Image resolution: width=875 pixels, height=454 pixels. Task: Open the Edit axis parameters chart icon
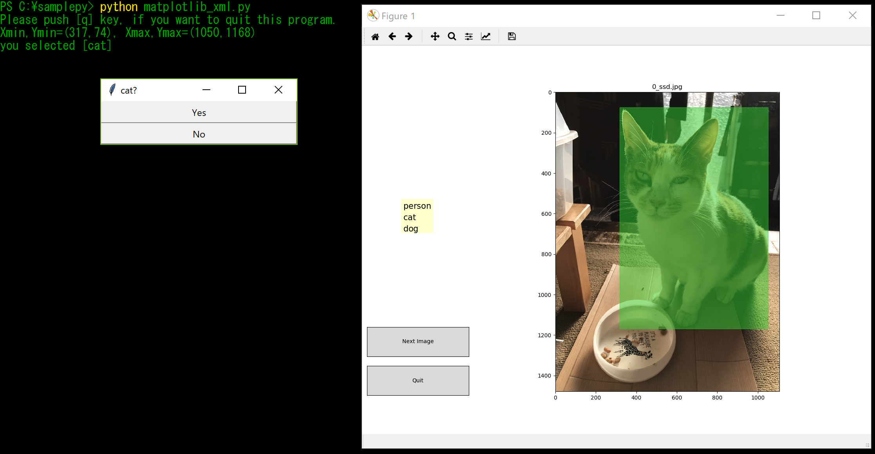(486, 36)
